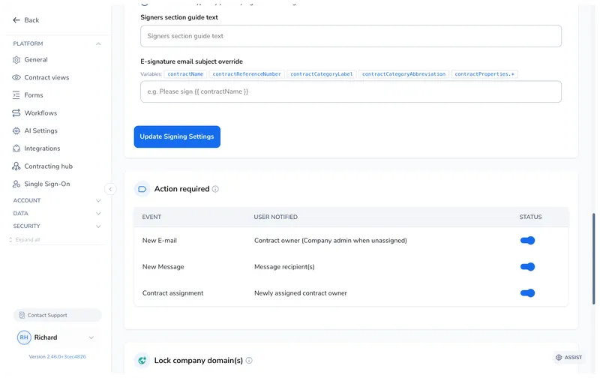This screenshot has height=378, width=600.
Task: Click the Contact Support document icon
Action: pyautogui.click(x=22, y=315)
